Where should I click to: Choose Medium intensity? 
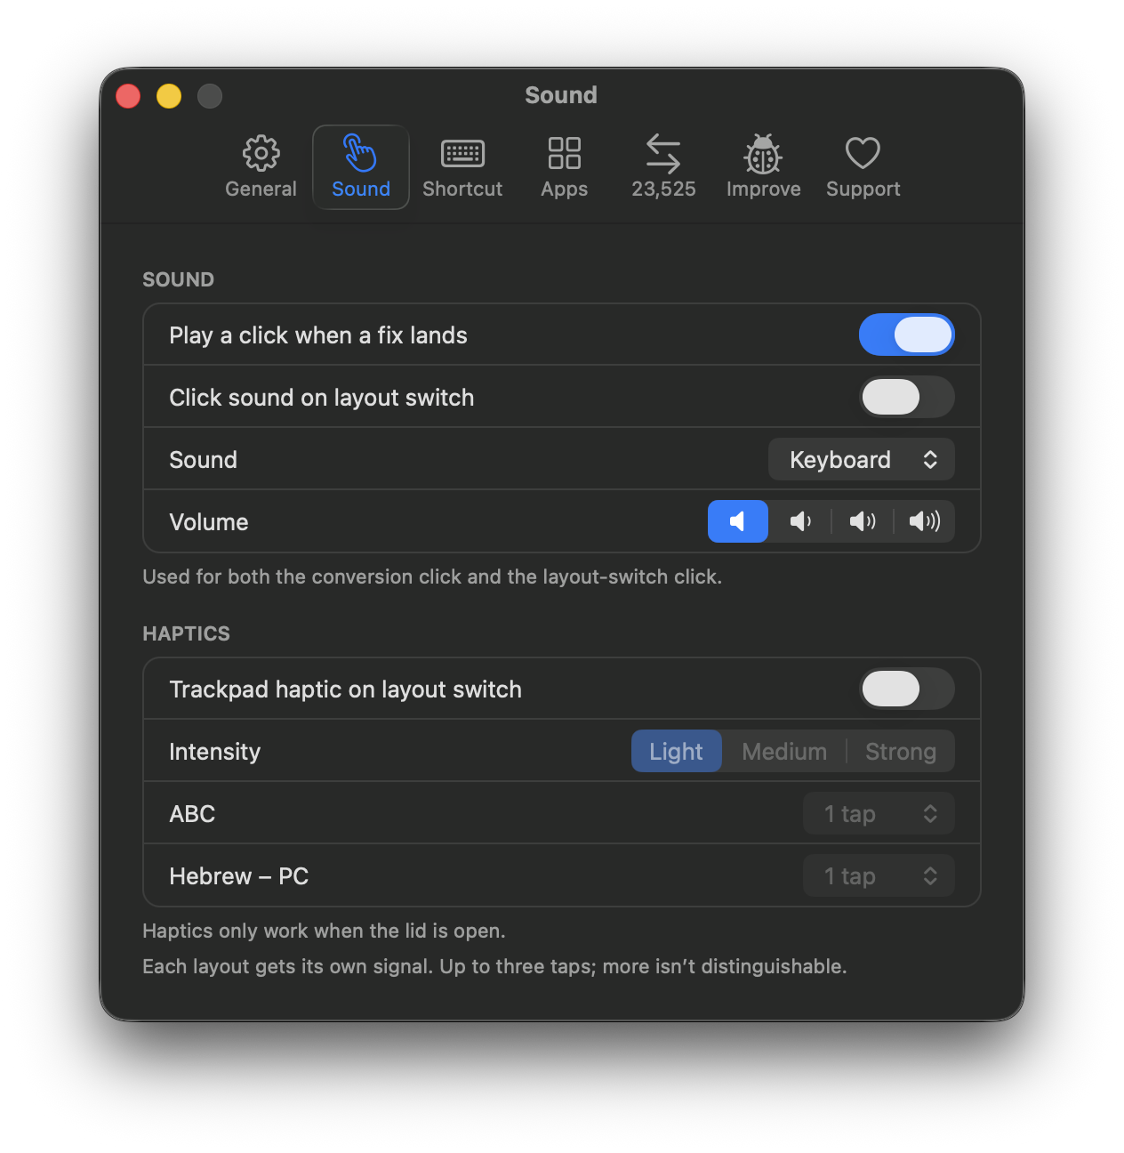784,751
